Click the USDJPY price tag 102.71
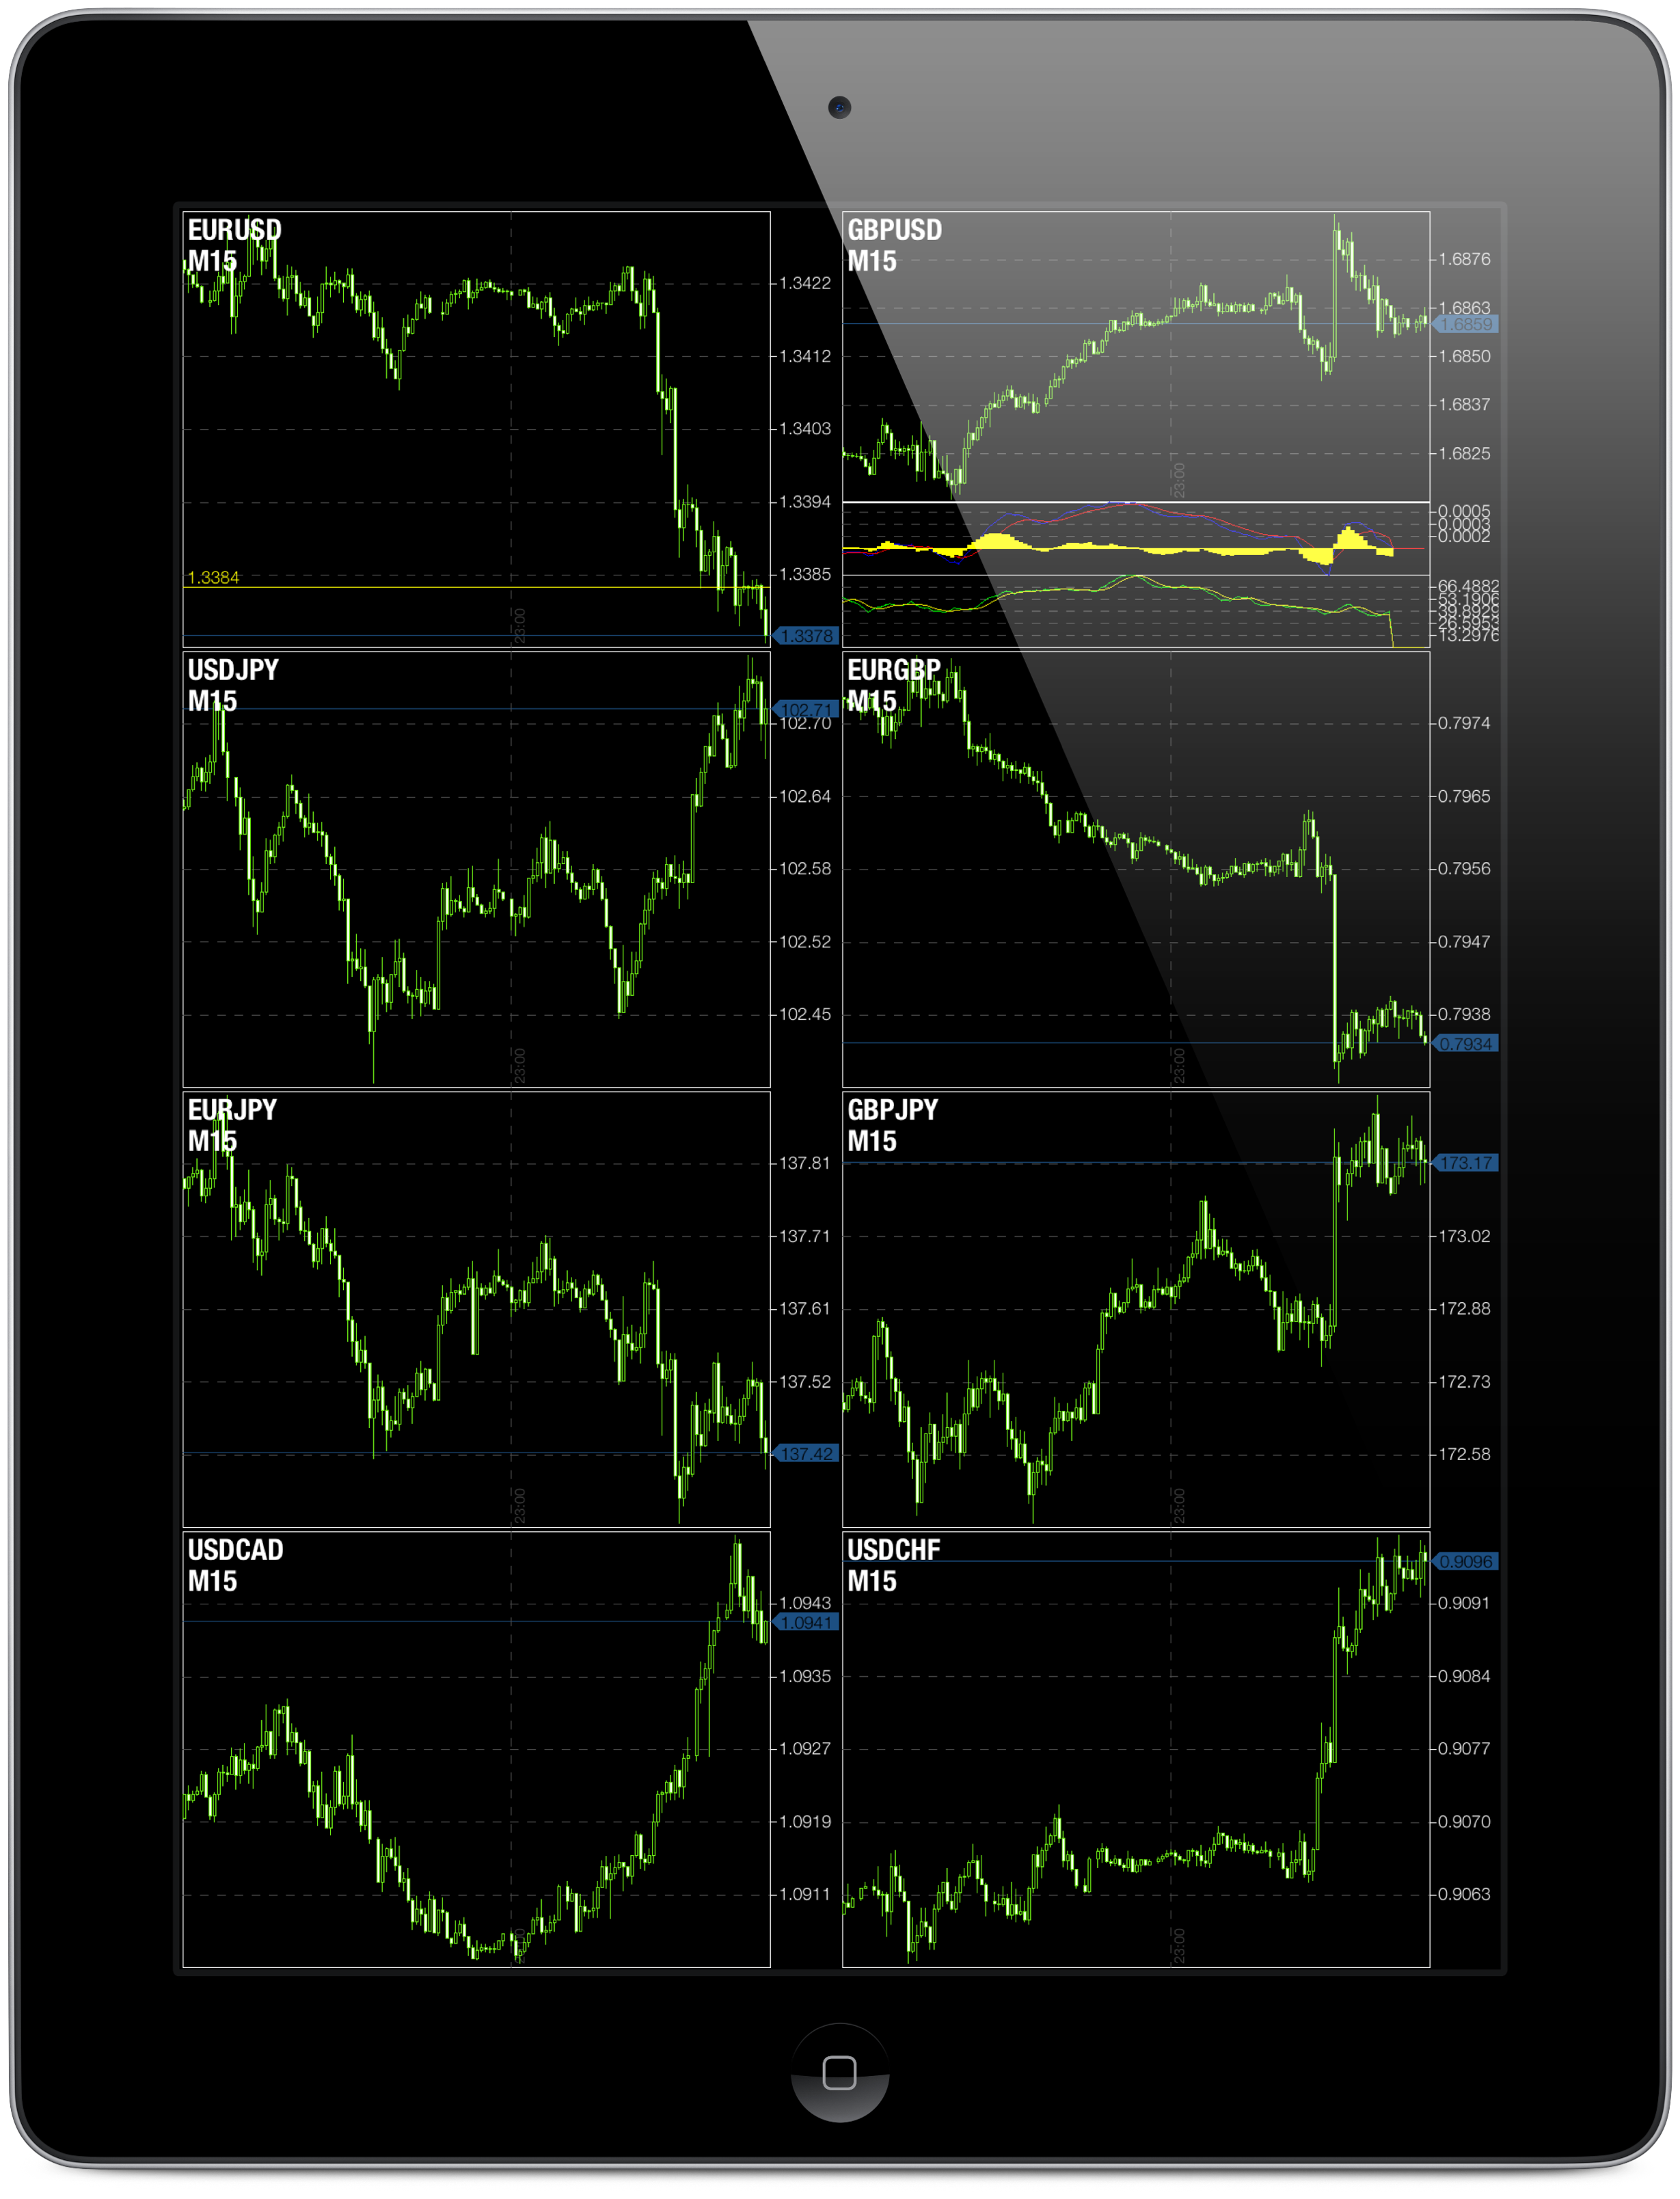Image resolution: width=1680 pixels, height=2199 pixels. pyautogui.click(x=806, y=709)
